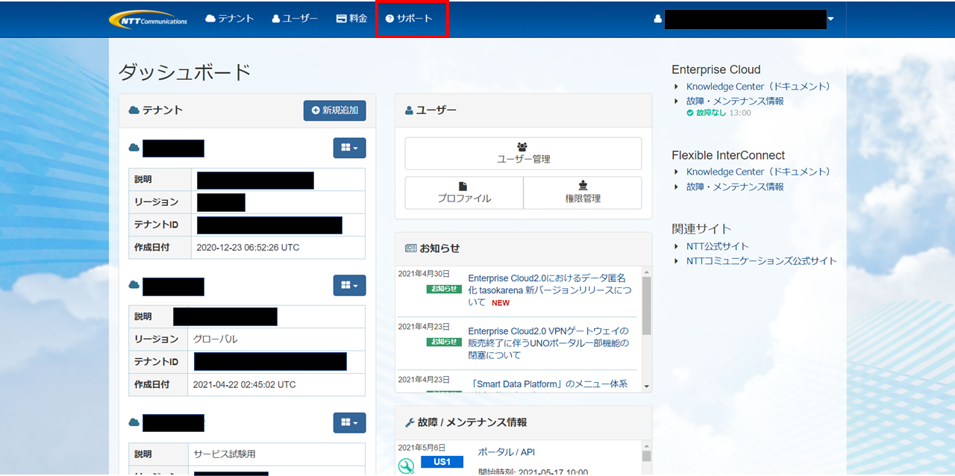Open grid dropdown of サービス試験用 tenant
The width and height of the screenshot is (955, 476).
pos(349,422)
